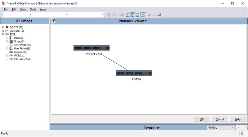Select the Group(3) tree item label
The image size is (248, 137).
pos(19,41)
